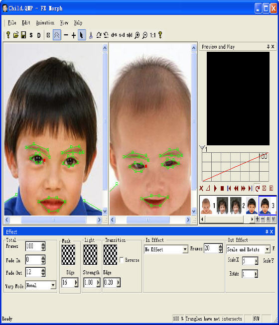
Task: Jump to last frame of preview
Action: click(250, 188)
